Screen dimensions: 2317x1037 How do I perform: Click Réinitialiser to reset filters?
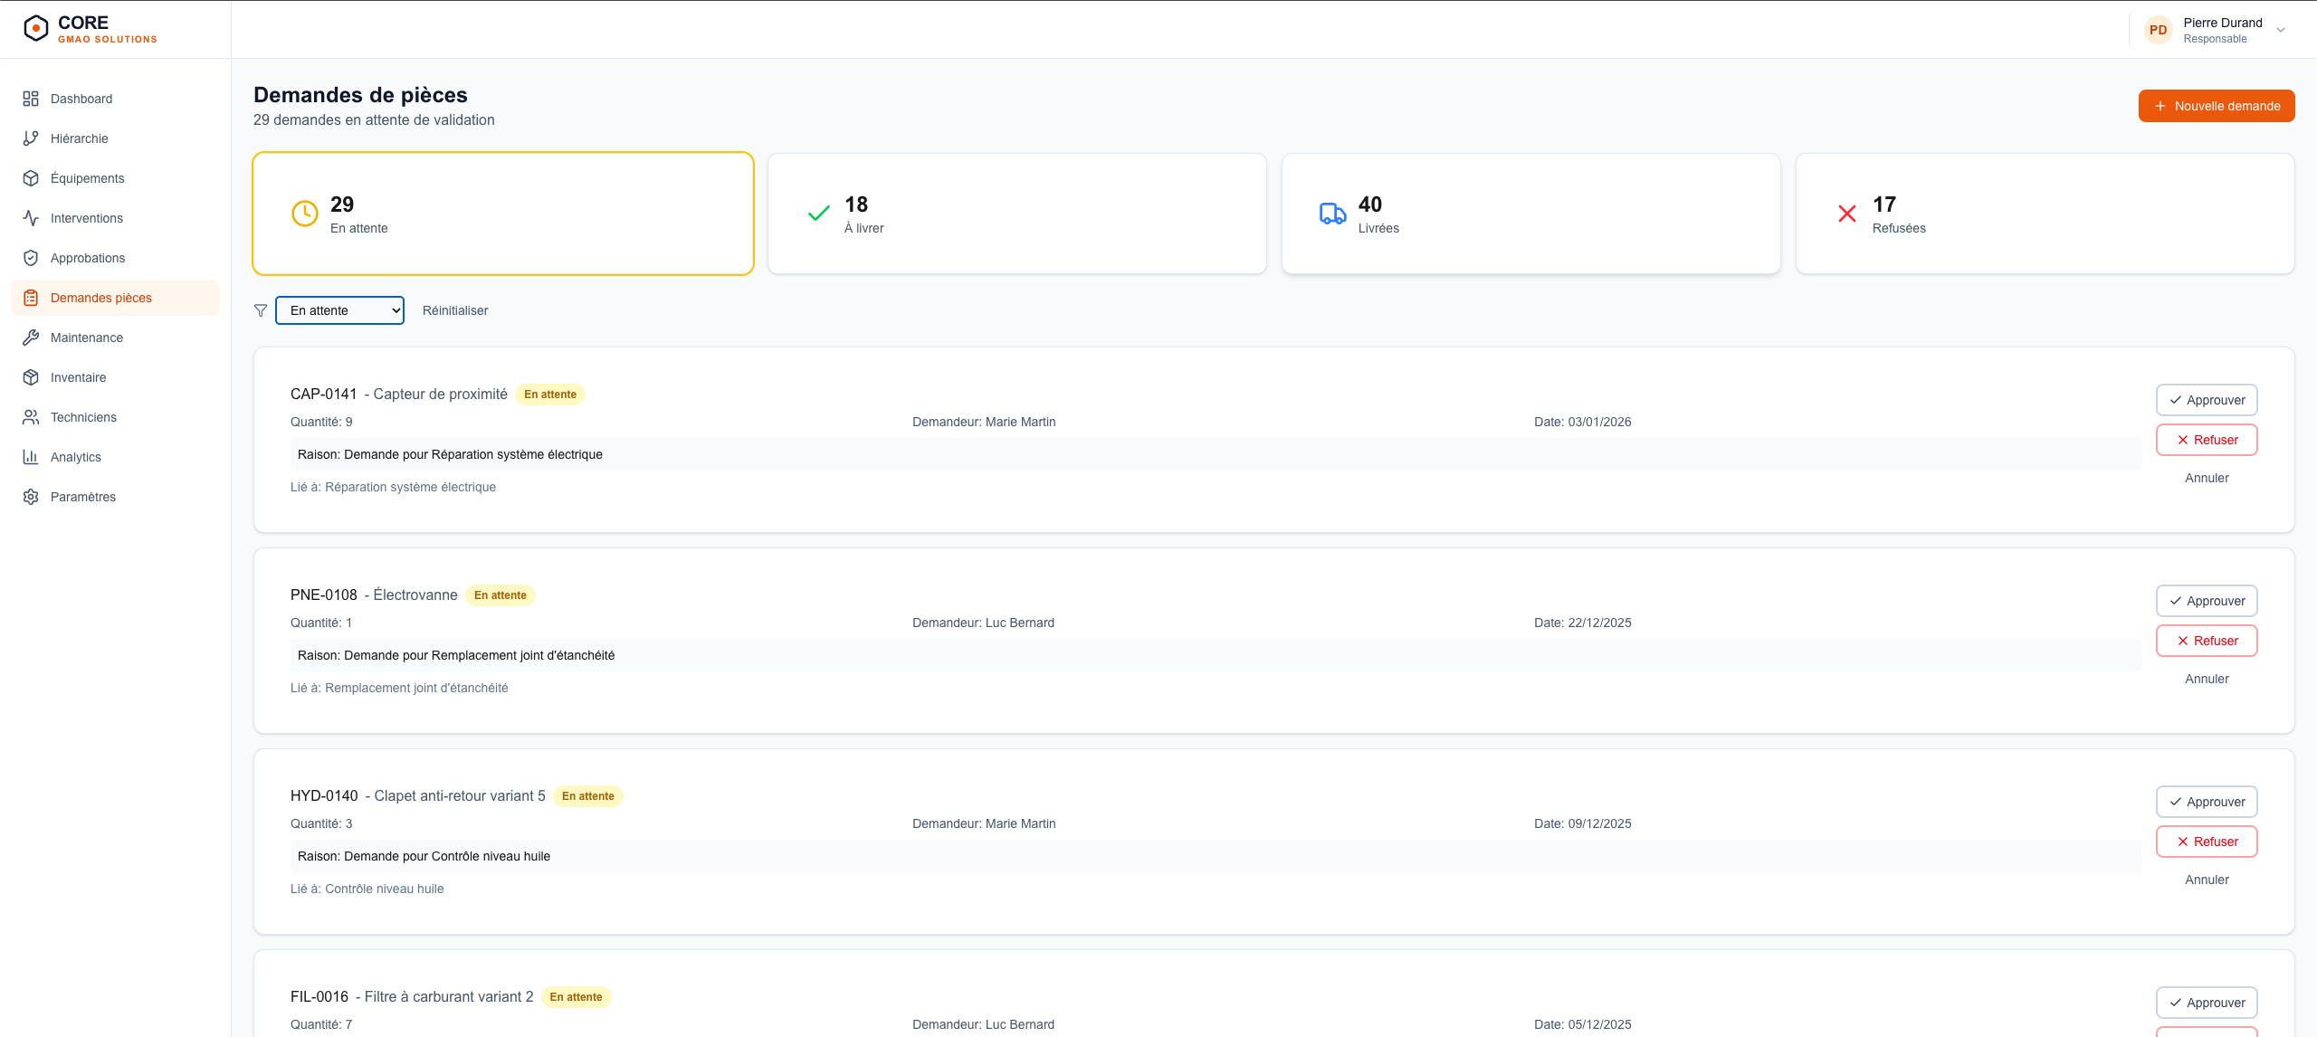click(455, 310)
